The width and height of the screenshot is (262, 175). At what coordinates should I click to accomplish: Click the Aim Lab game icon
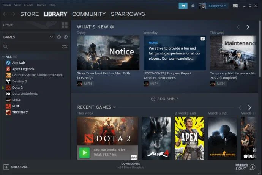click(8, 63)
